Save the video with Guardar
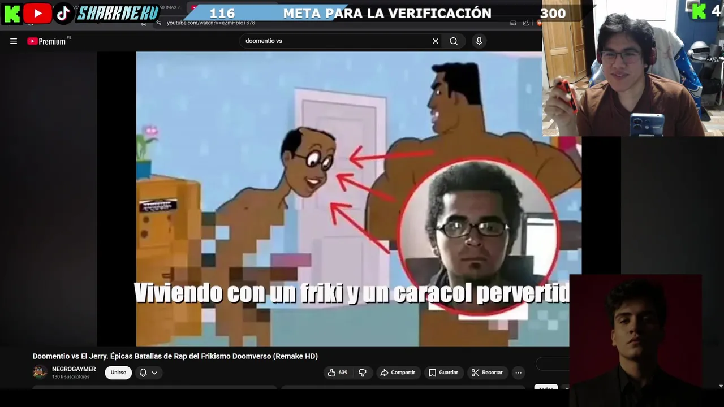Viewport: 724px width, 407px height. [x=443, y=373]
